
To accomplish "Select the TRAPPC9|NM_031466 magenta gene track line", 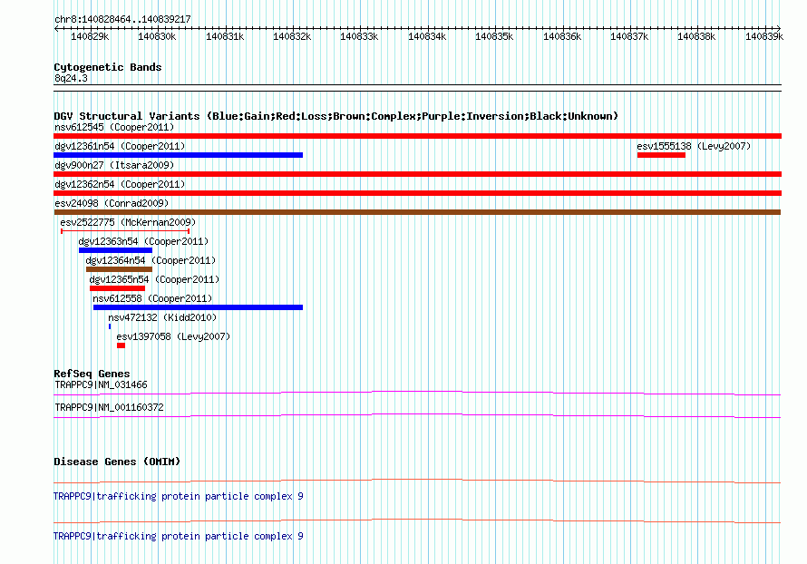I will [417, 394].
